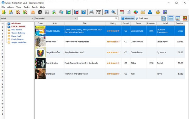Image resolution: width=189 pixels, height=119 pixels.
Task: Click the new database icon with green plus
Action: (4, 12)
